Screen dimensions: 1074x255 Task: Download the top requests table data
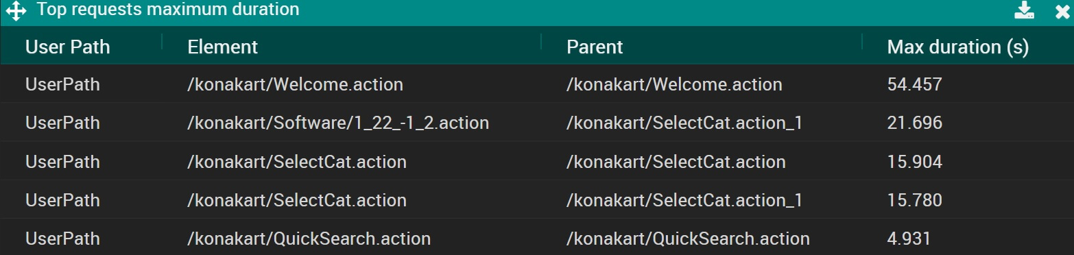[1024, 10]
